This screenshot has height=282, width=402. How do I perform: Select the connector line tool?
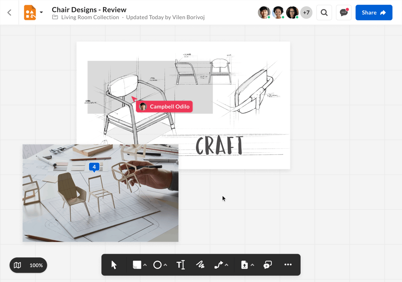(x=219, y=265)
